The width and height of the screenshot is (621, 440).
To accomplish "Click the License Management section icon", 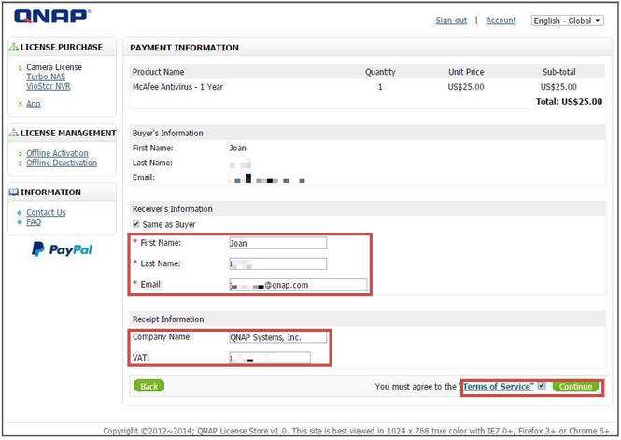I will click(14, 133).
